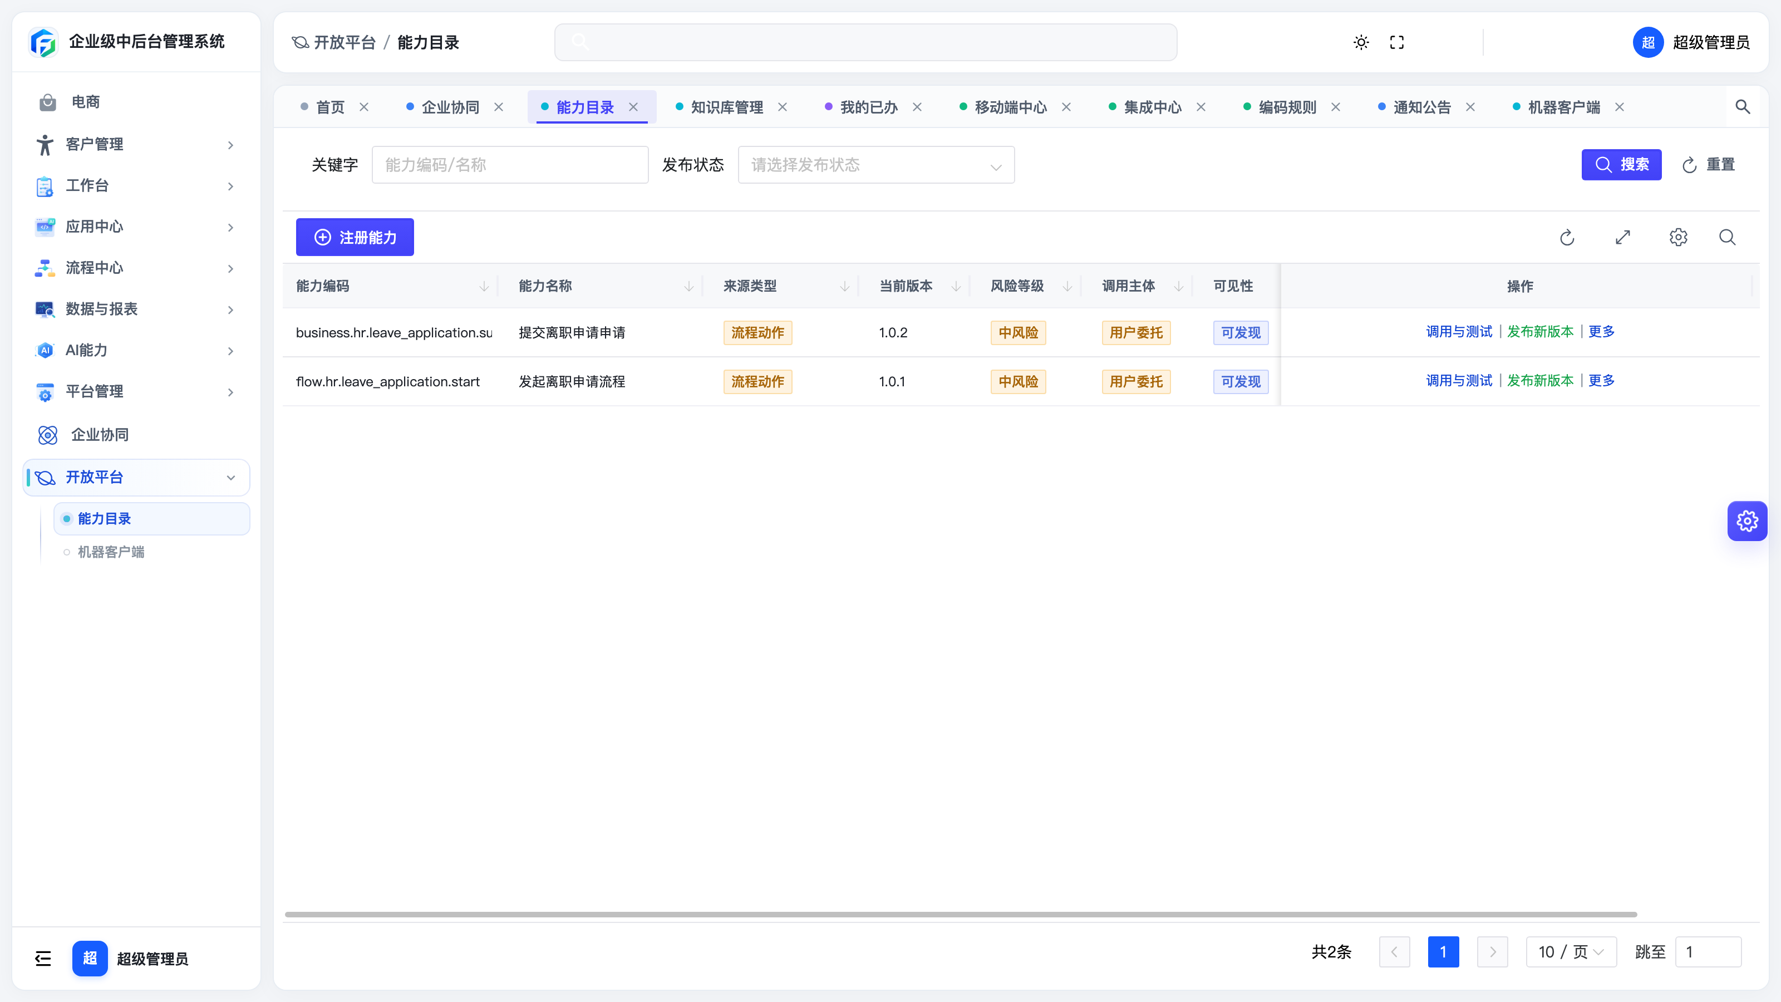Select 能力目录 in sidebar submenu

point(151,519)
